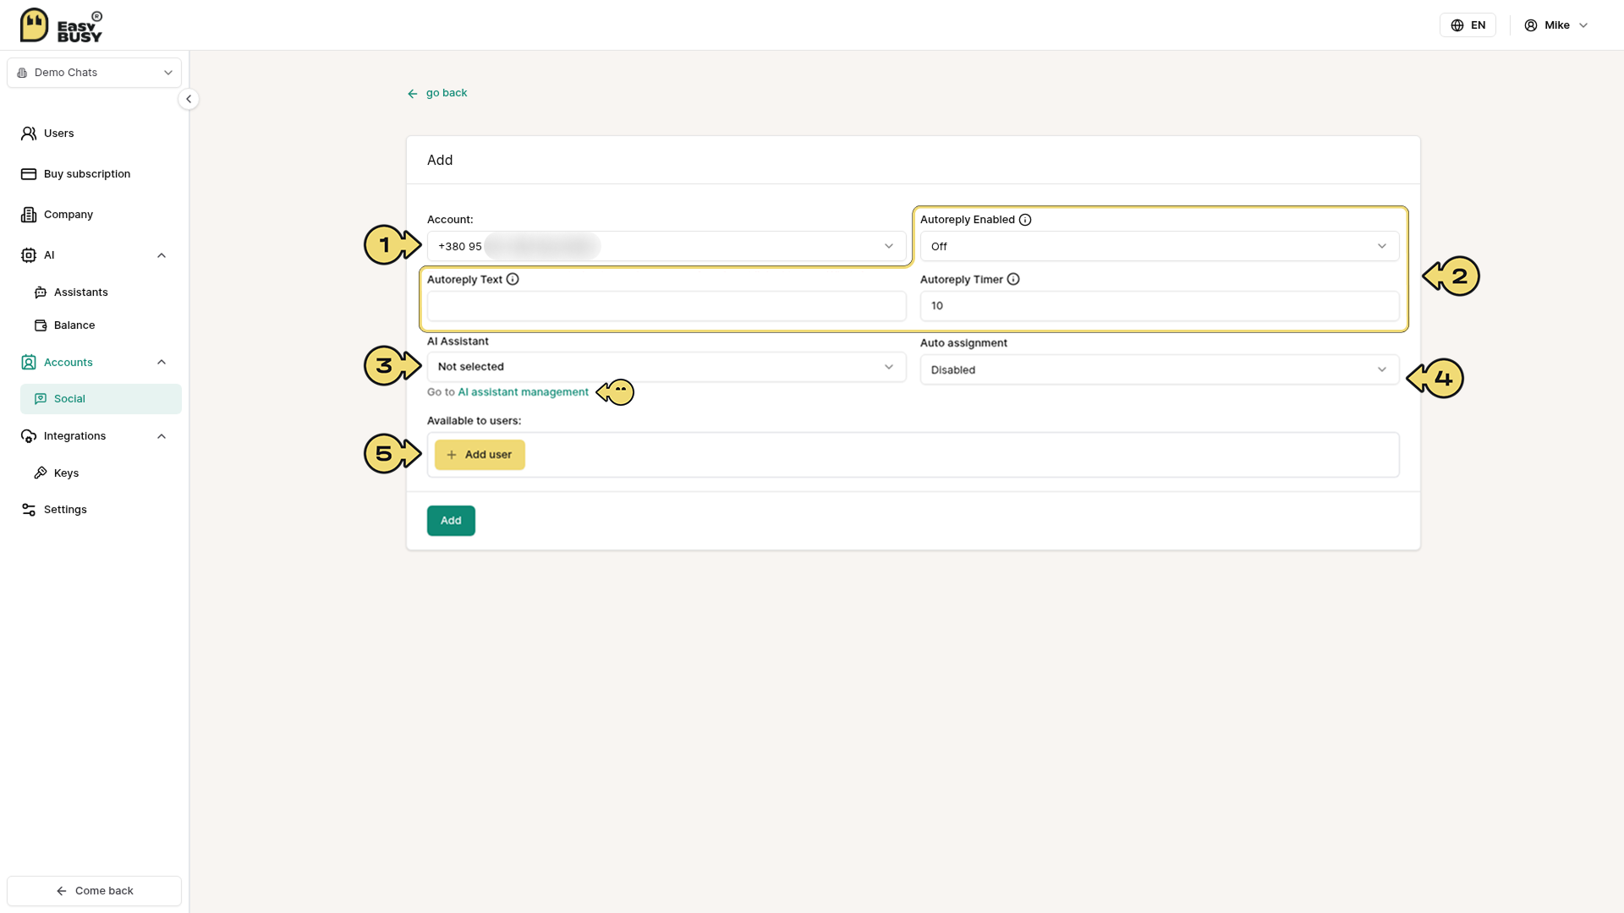Collapse the AI section chevron
Screen dimensions: 1624x913
[162, 255]
